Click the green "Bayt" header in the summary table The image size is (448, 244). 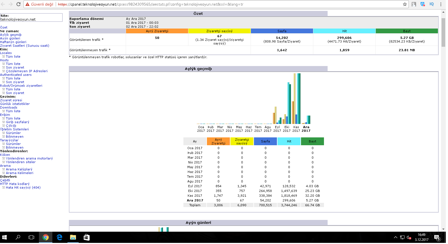[x=407, y=31]
